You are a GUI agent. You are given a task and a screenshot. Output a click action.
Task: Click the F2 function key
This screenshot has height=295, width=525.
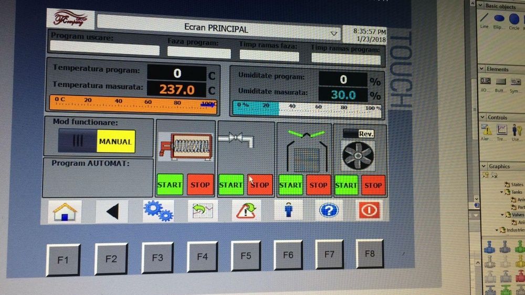(111, 259)
